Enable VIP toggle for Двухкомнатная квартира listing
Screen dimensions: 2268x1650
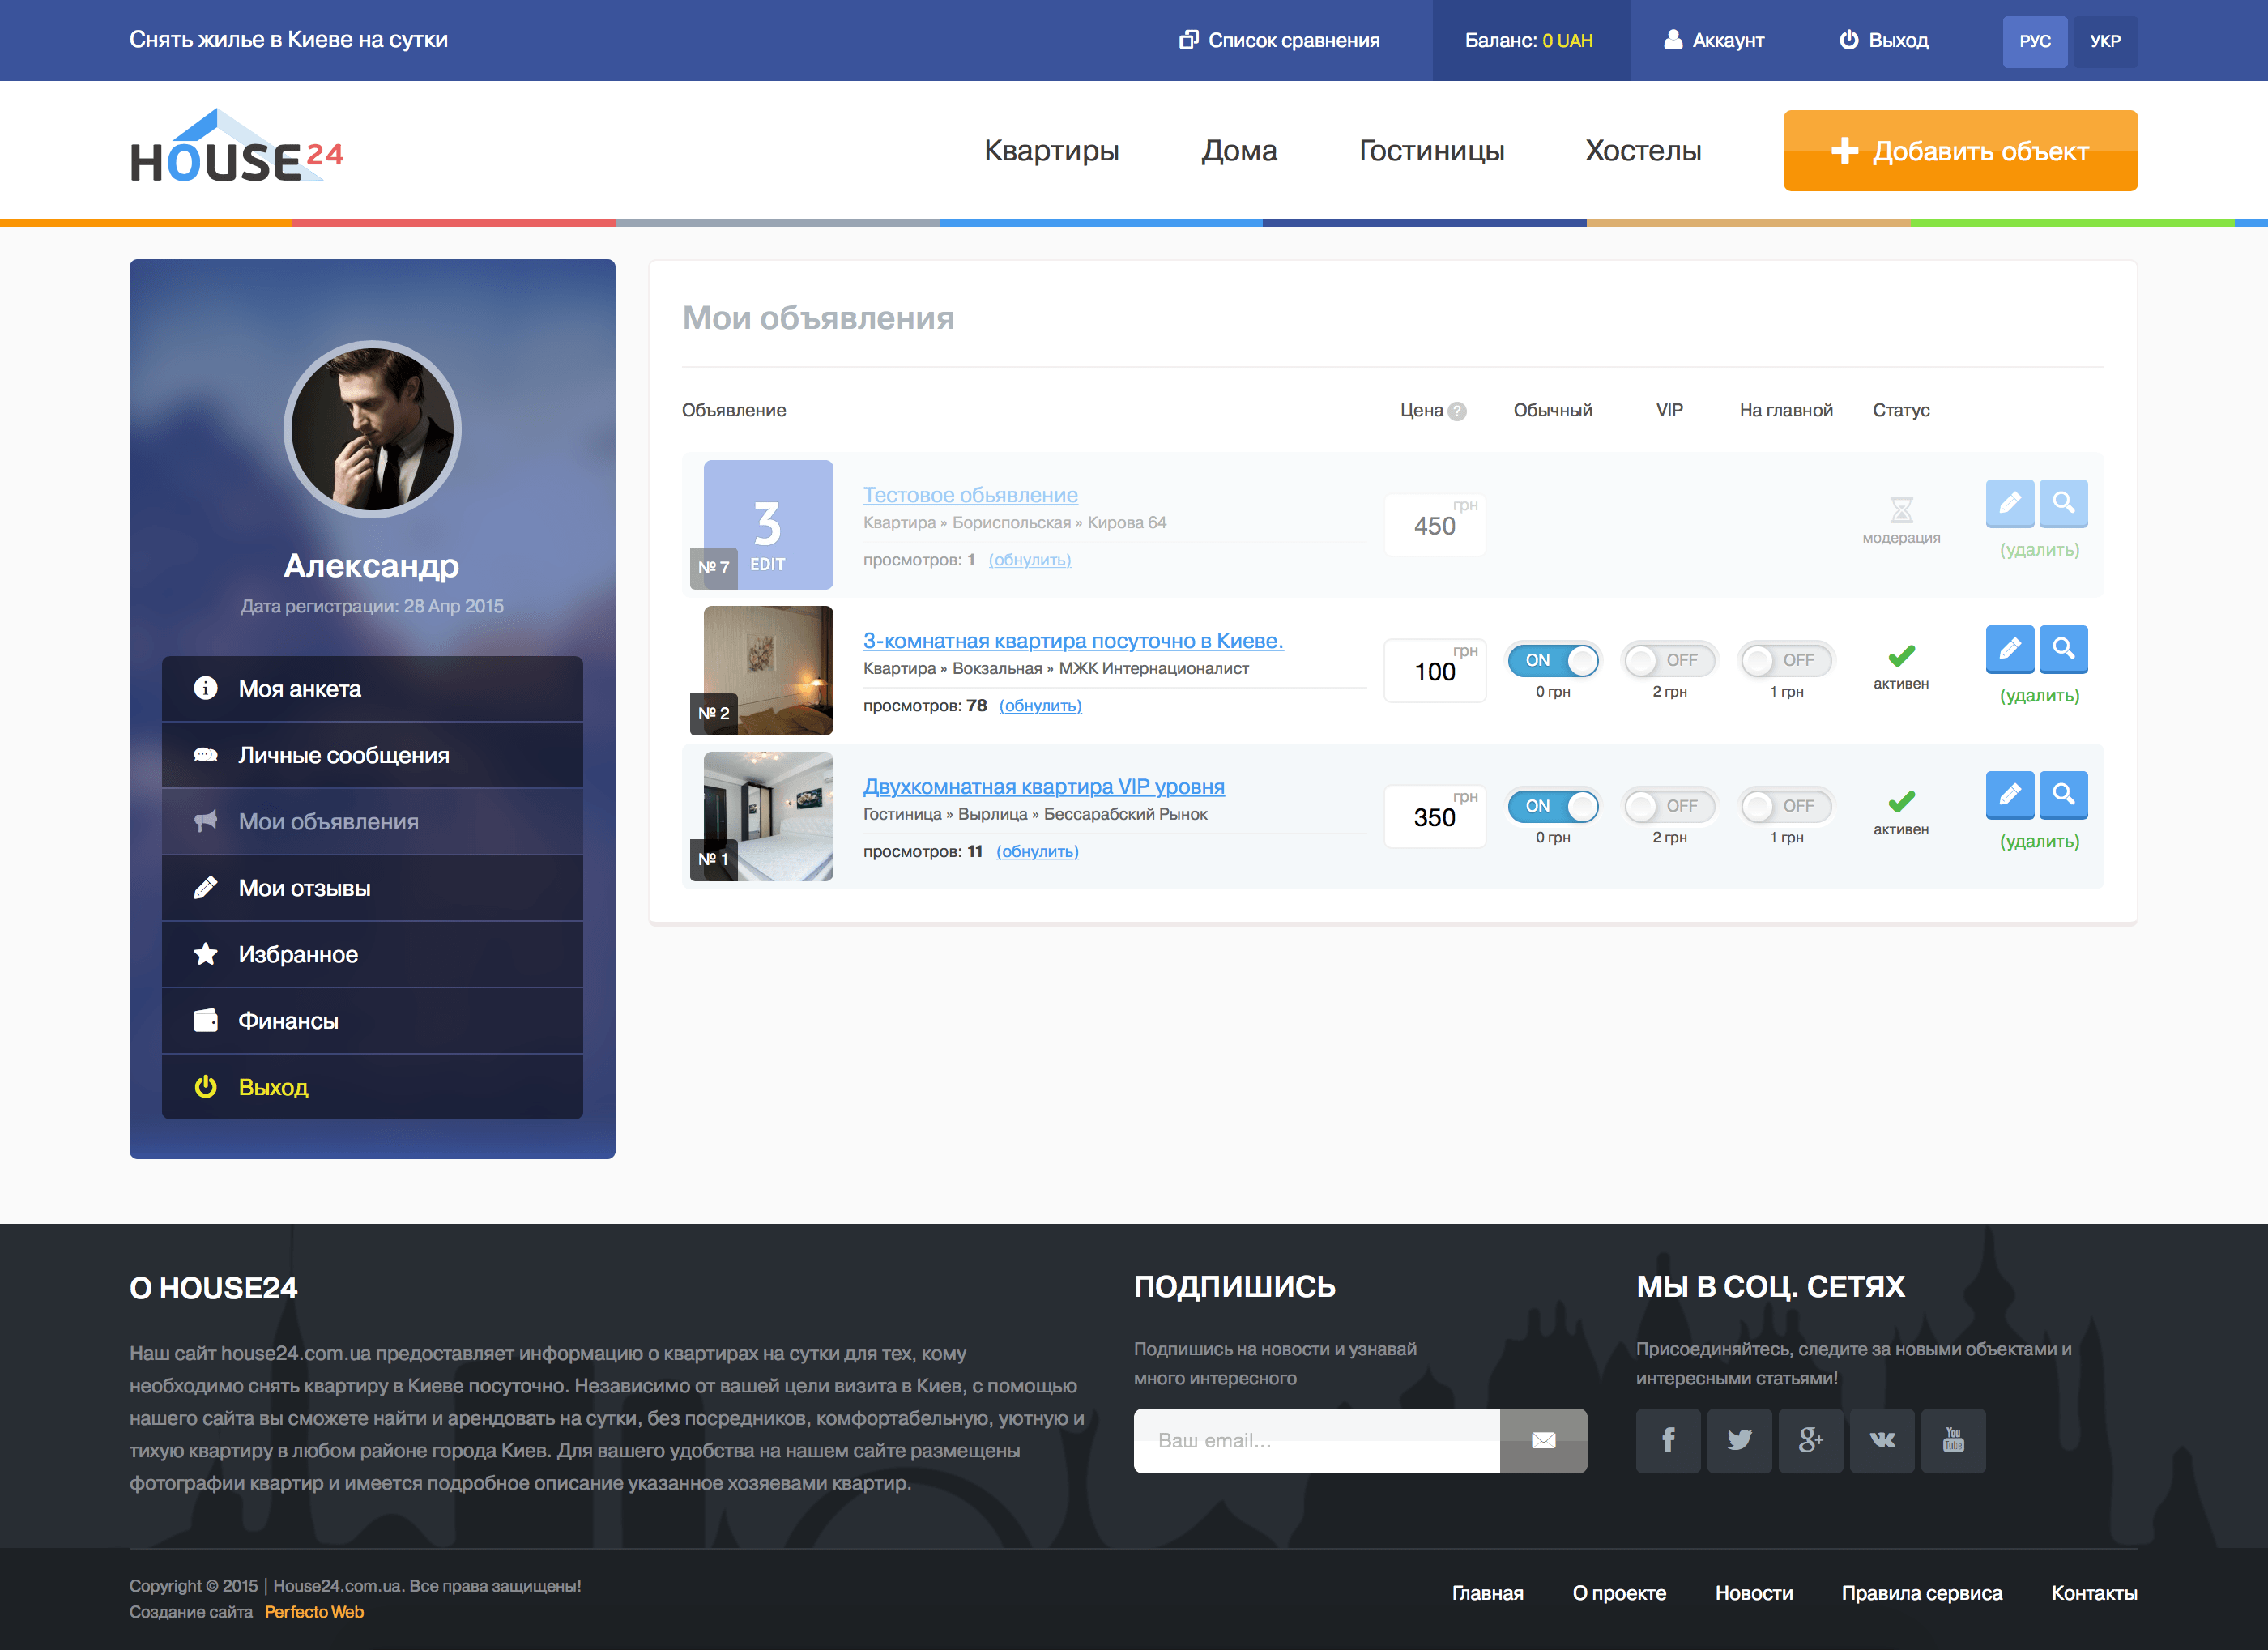(1669, 806)
